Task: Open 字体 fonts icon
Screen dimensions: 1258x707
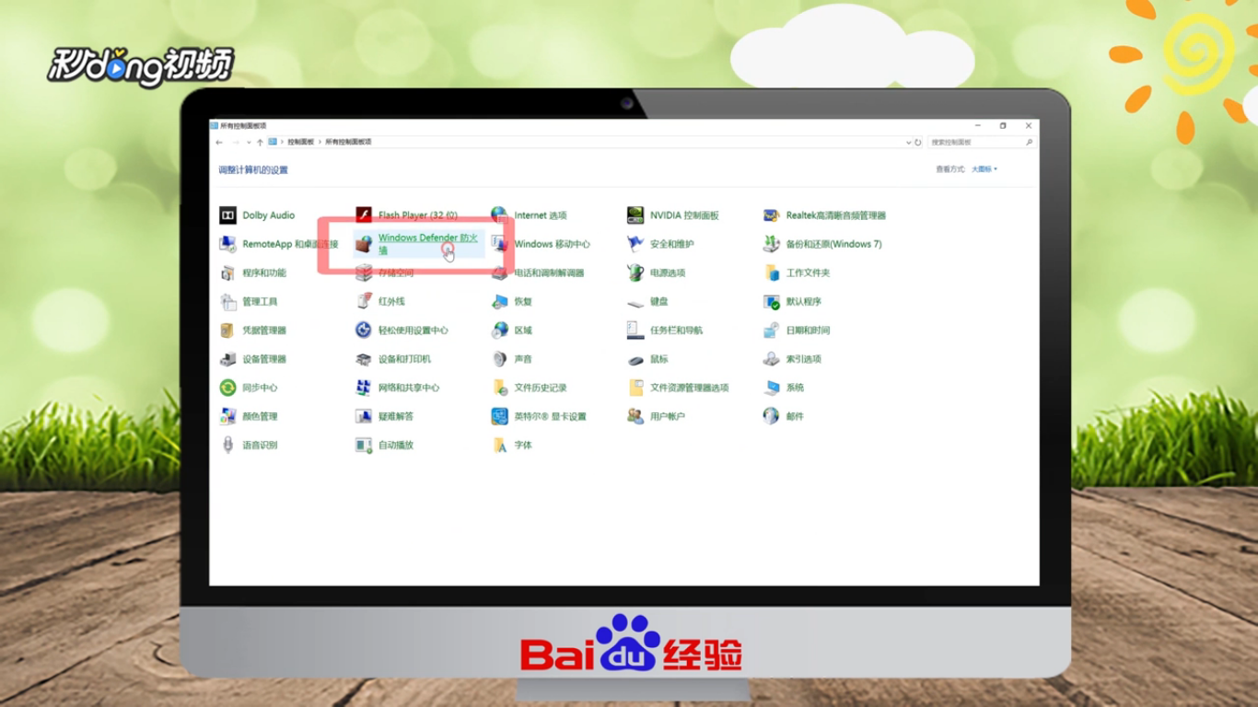Action: click(499, 445)
